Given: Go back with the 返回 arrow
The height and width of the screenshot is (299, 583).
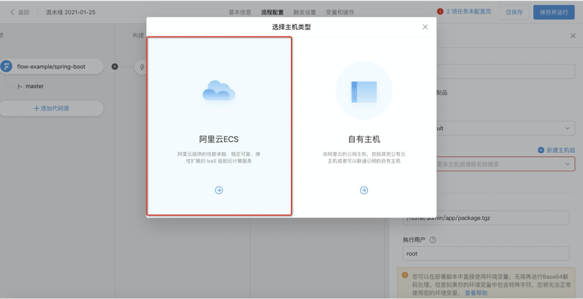Looking at the screenshot, I should (x=19, y=12).
